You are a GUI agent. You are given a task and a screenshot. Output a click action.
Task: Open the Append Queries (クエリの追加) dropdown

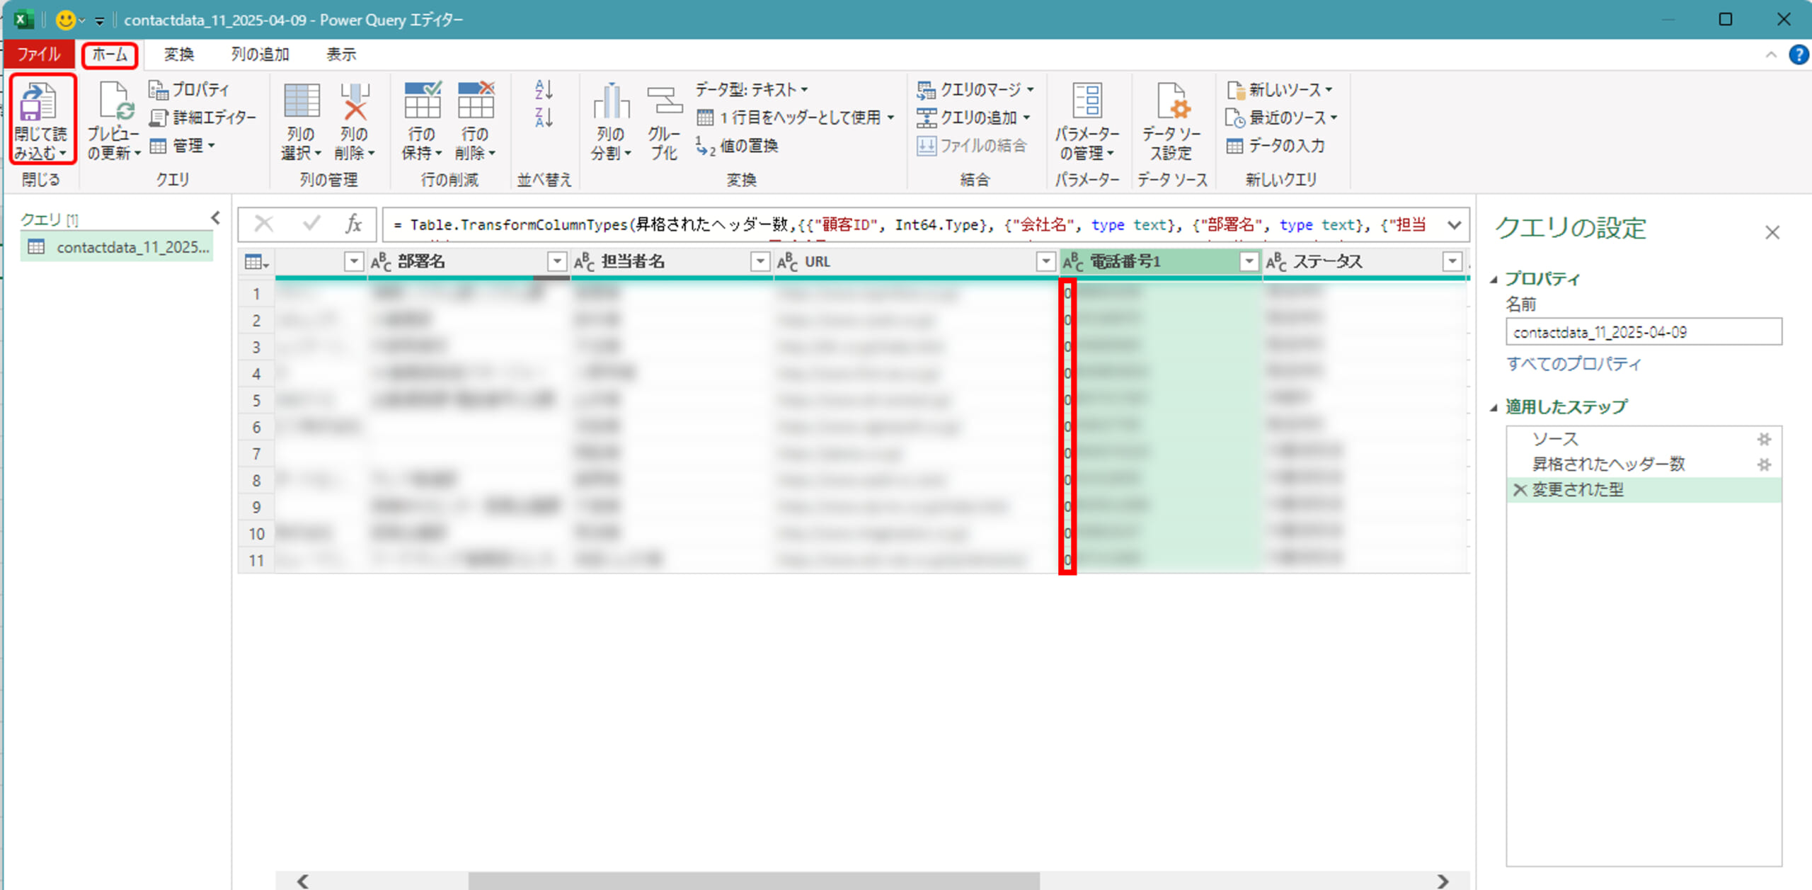(x=973, y=118)
